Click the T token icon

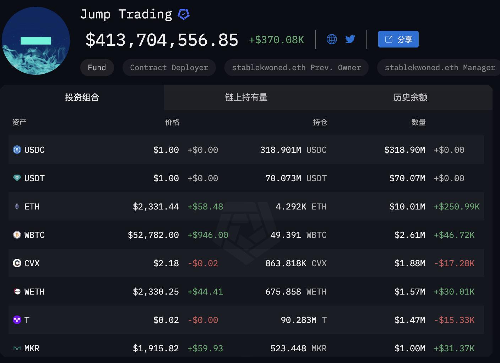coord(17,320)
